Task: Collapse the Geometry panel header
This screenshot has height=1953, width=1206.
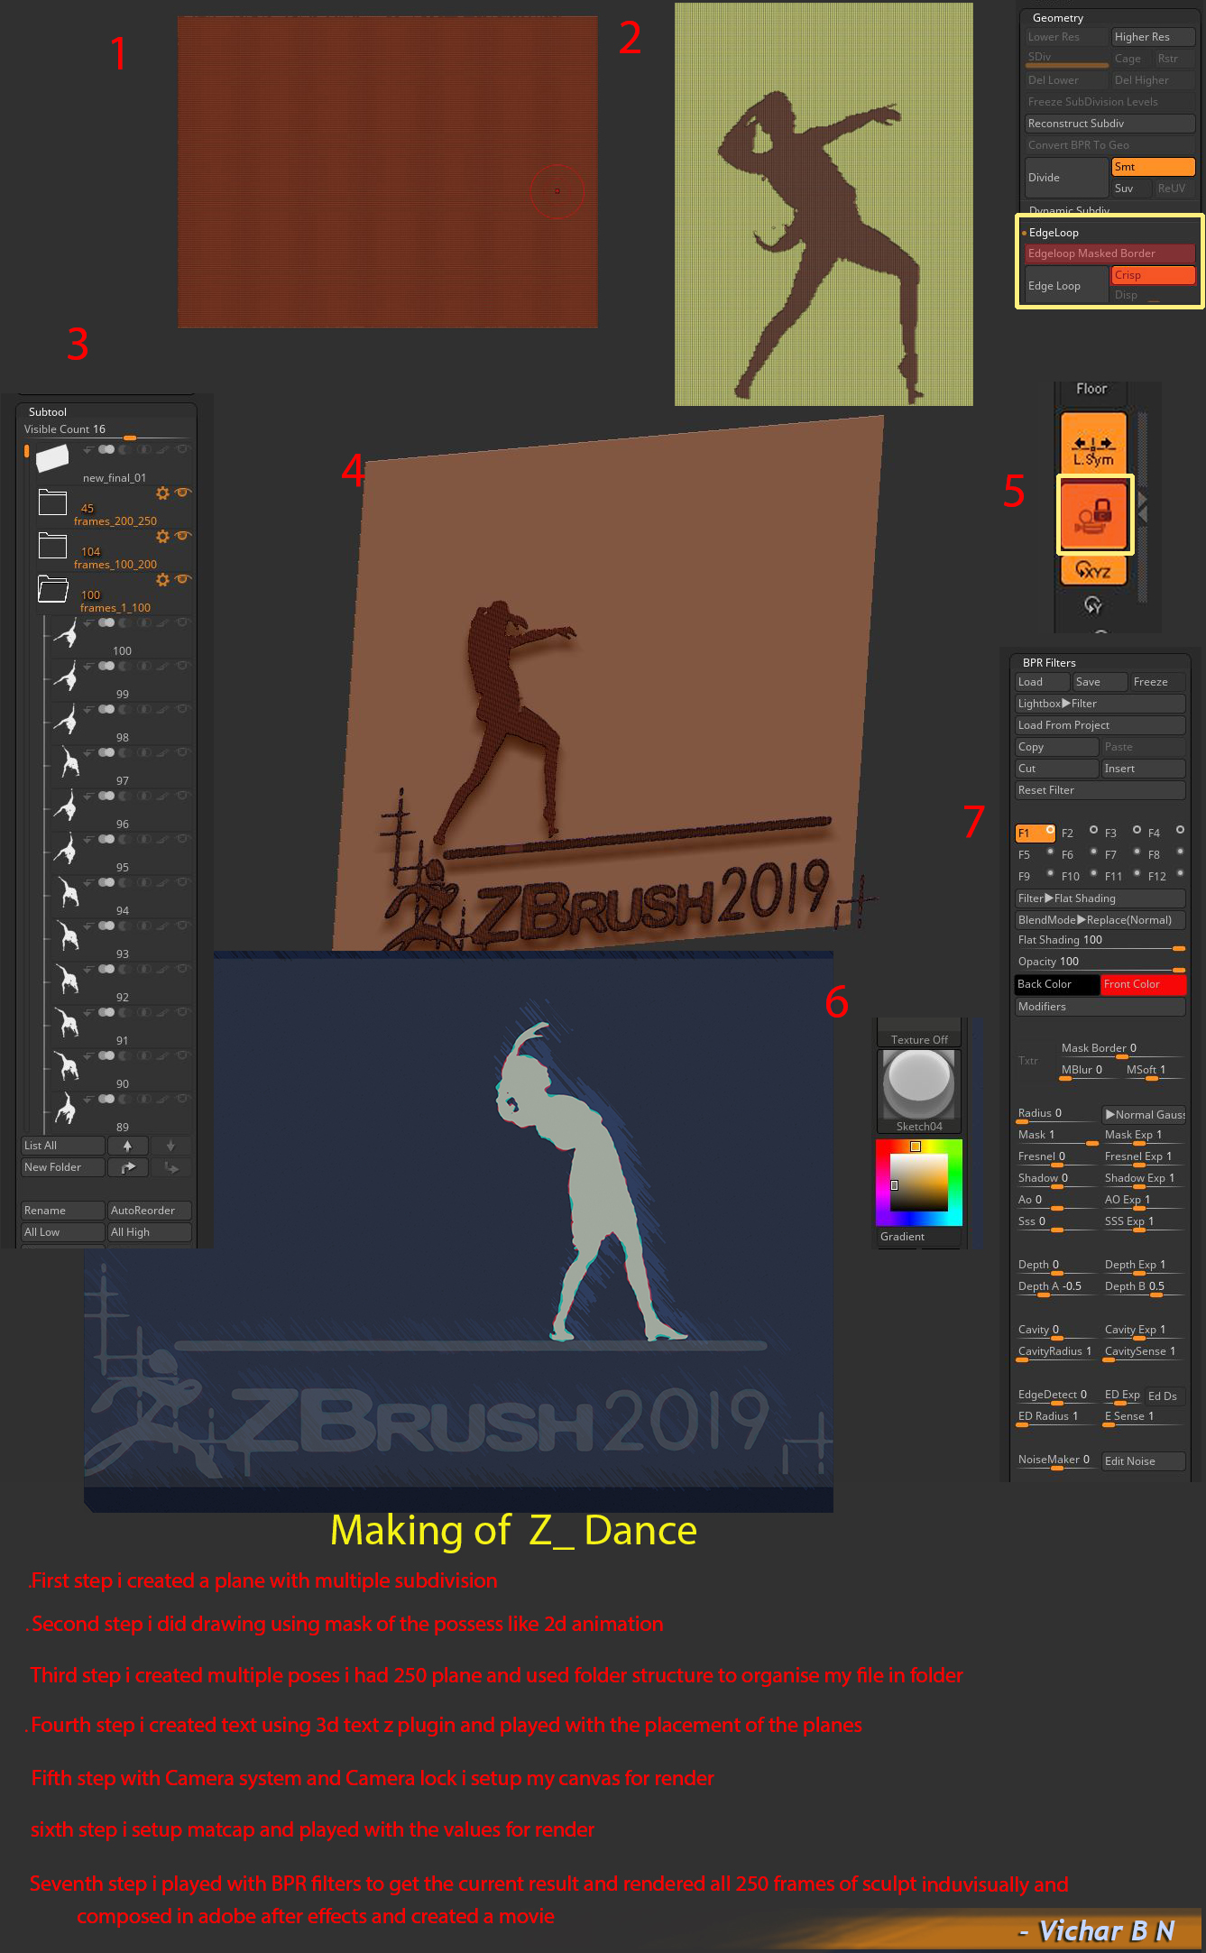Action: pyautogui.click(x=1057, y=18)
